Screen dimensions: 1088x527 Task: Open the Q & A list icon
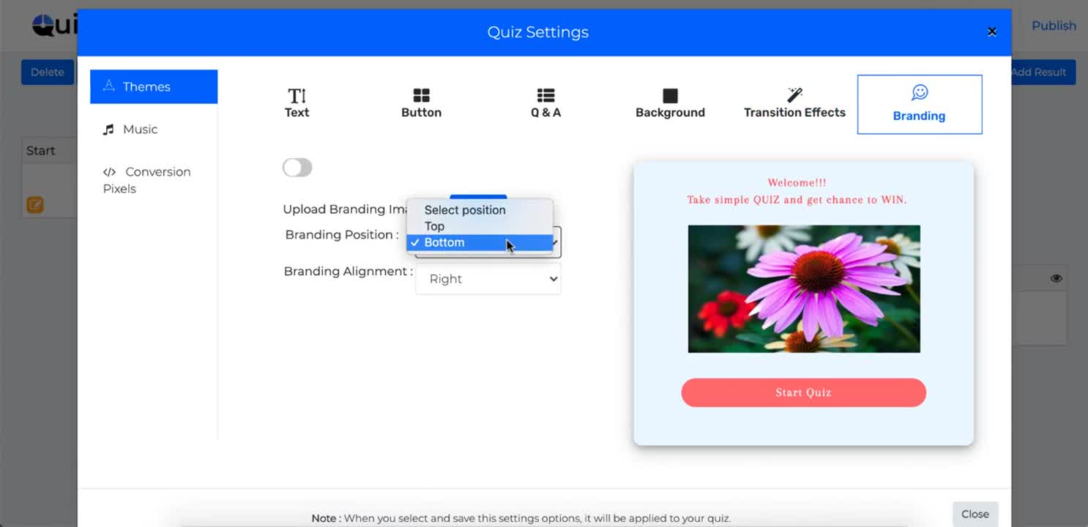tap(545, 96)
